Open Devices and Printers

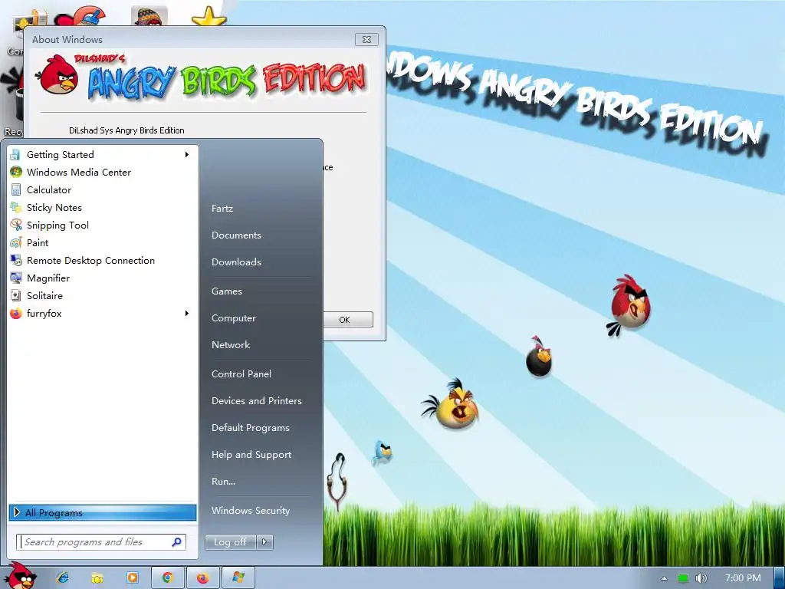[x=257, y=401]
